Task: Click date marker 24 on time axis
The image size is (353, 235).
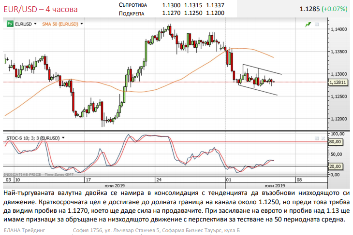Action: 159,180
